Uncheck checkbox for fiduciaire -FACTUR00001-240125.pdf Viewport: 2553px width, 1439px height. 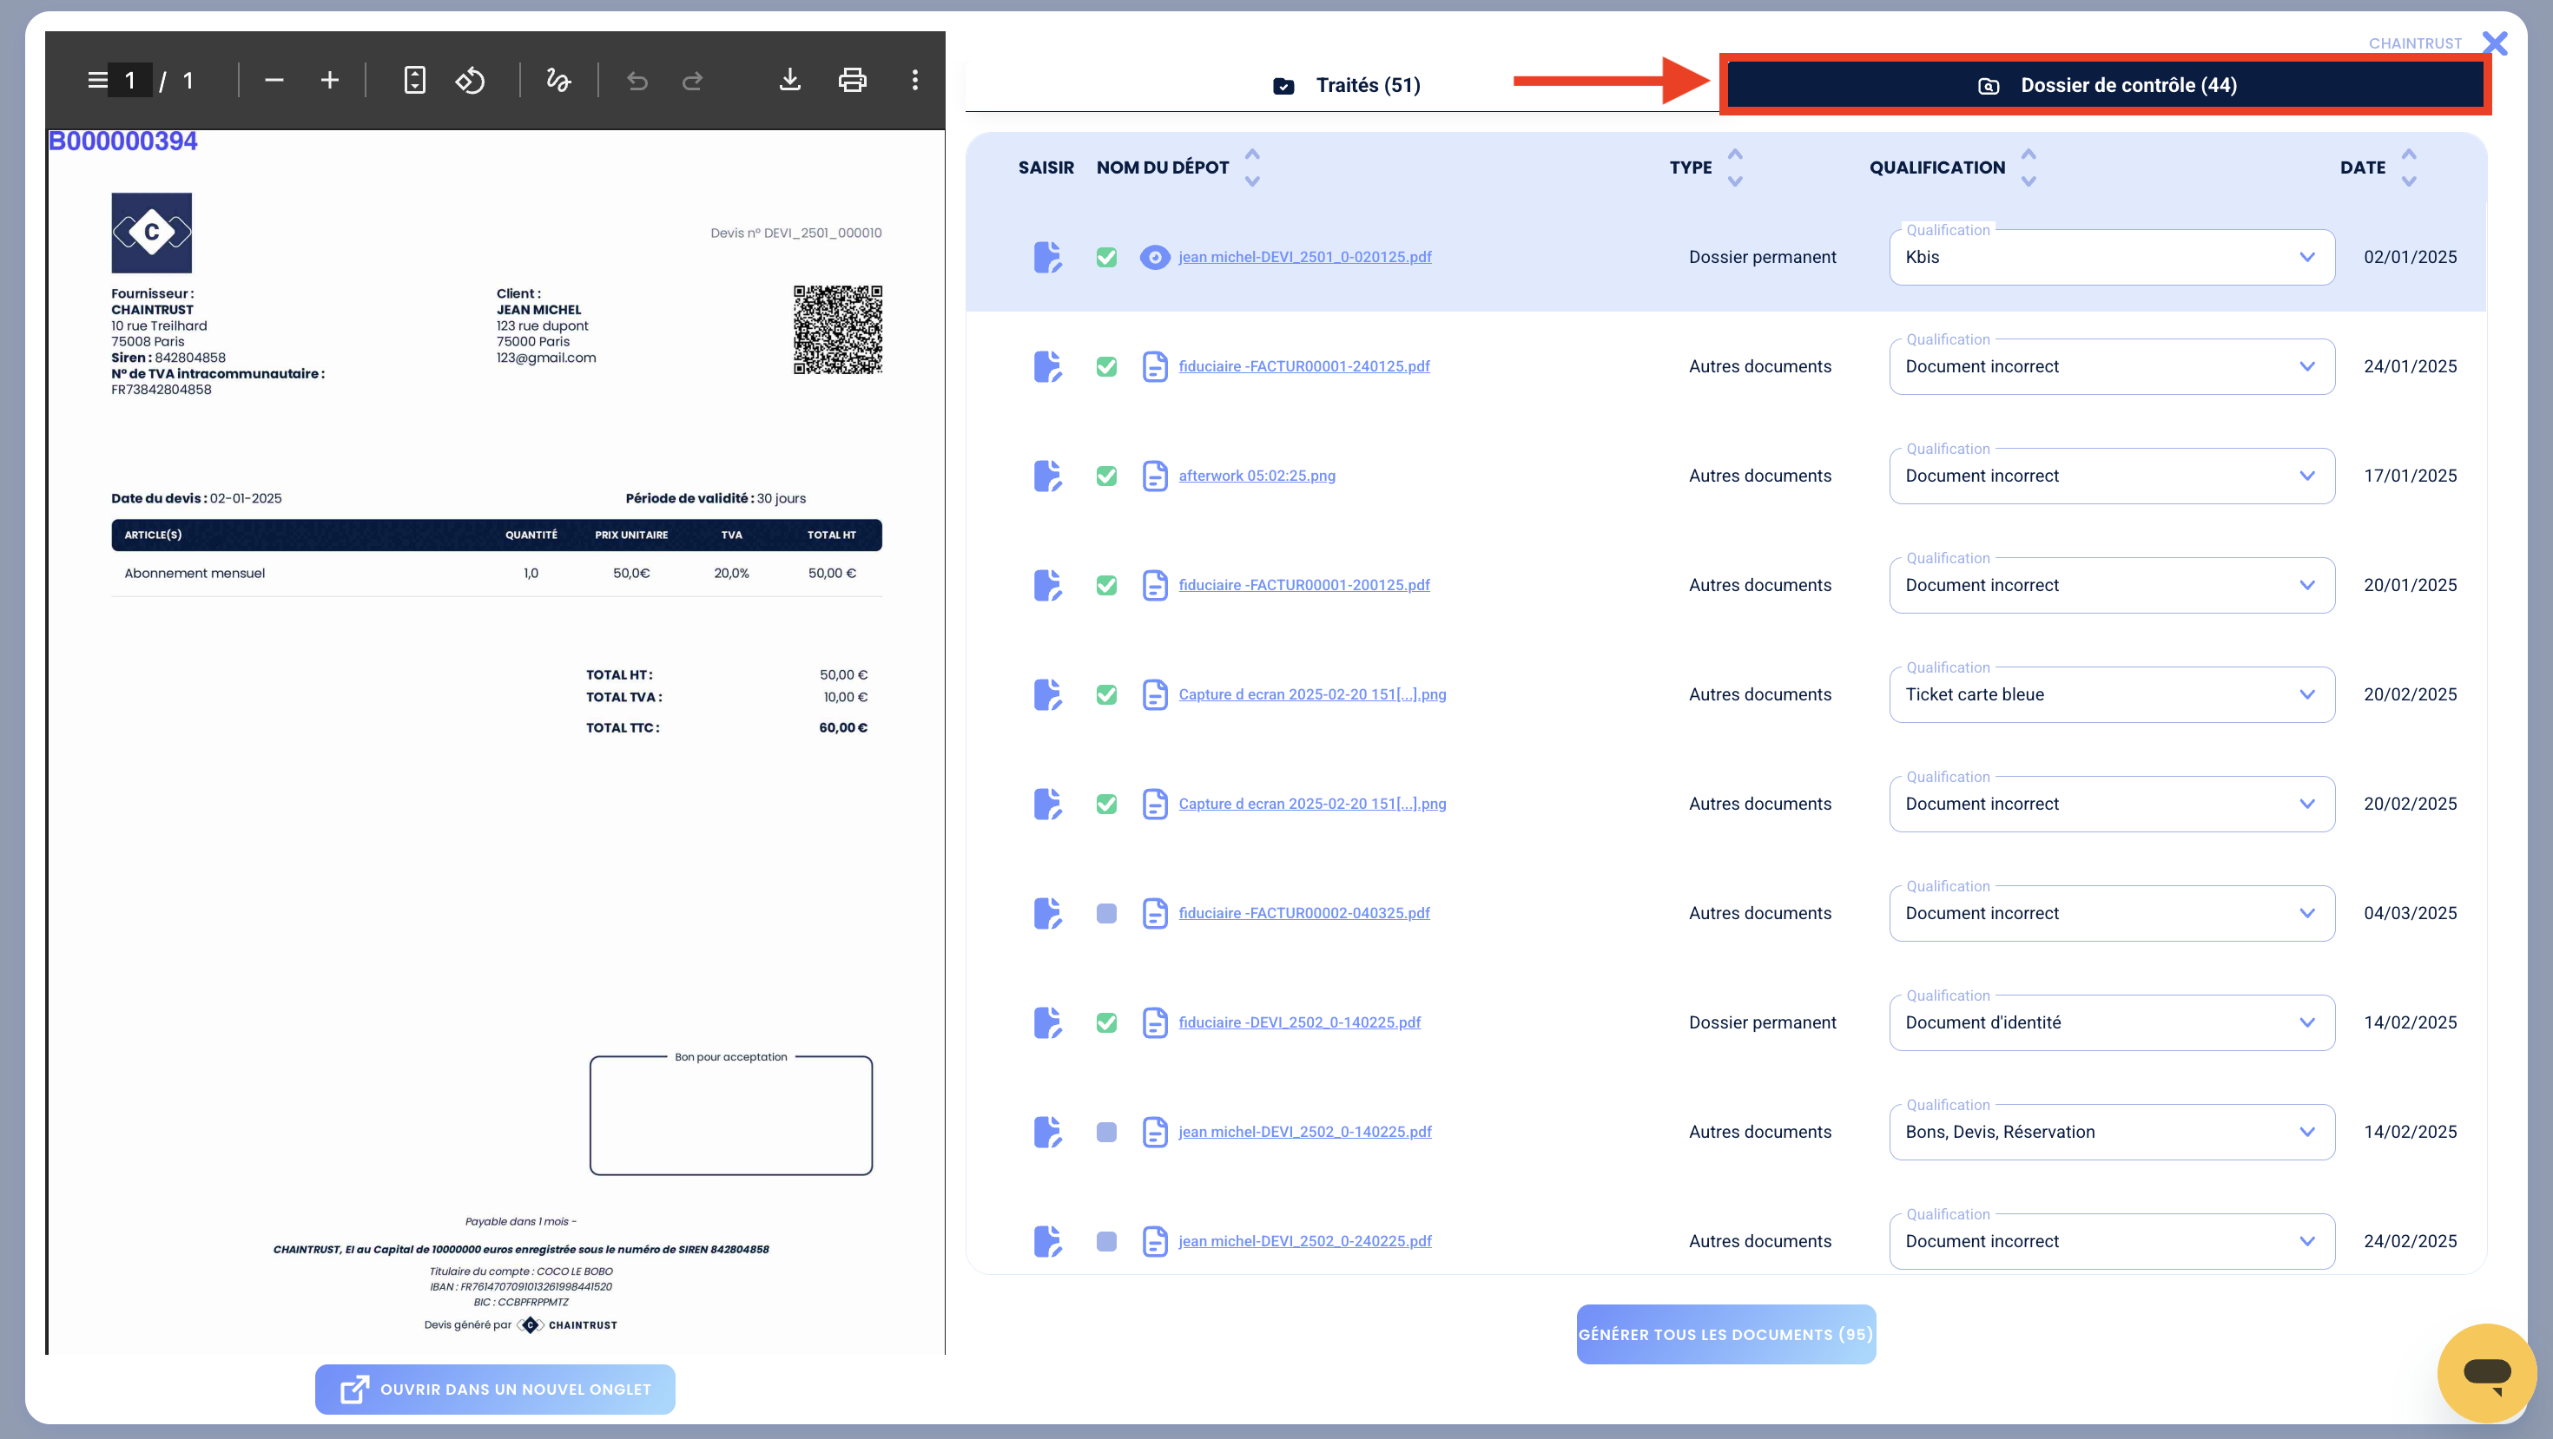[1107, 366]
